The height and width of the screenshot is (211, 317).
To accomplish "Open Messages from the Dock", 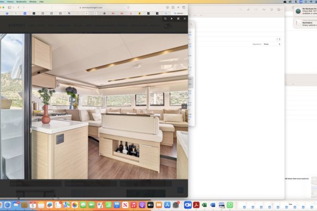I will coord(83,205).
